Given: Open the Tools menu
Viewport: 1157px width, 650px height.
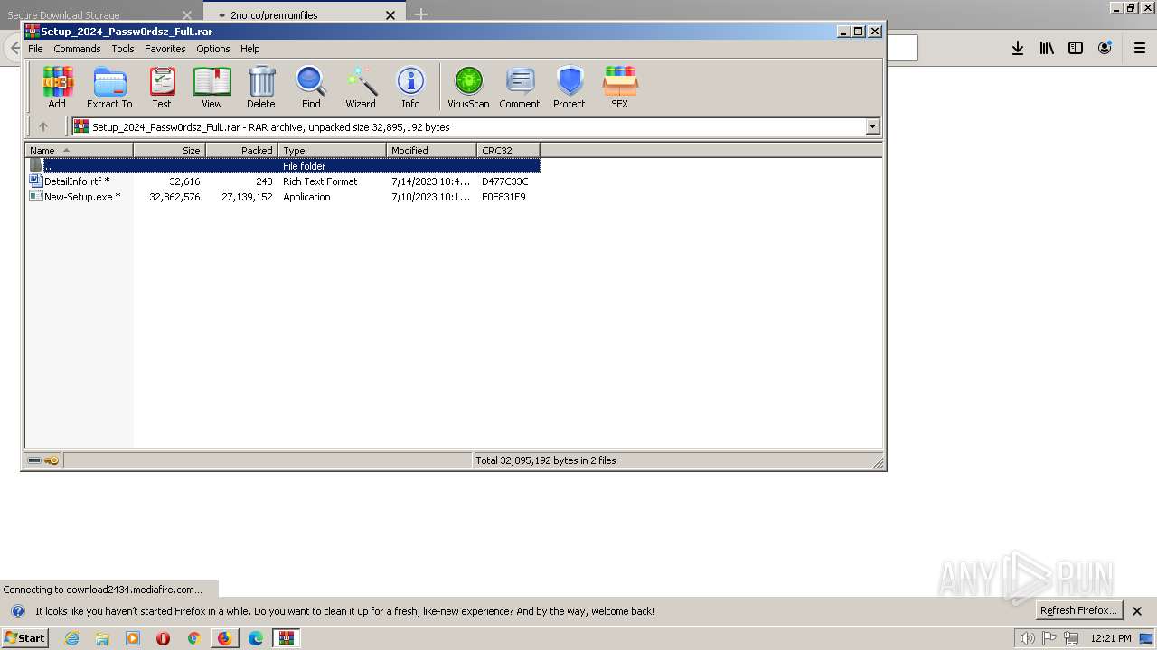Looking at the screenshot, I should click(123, 49).
